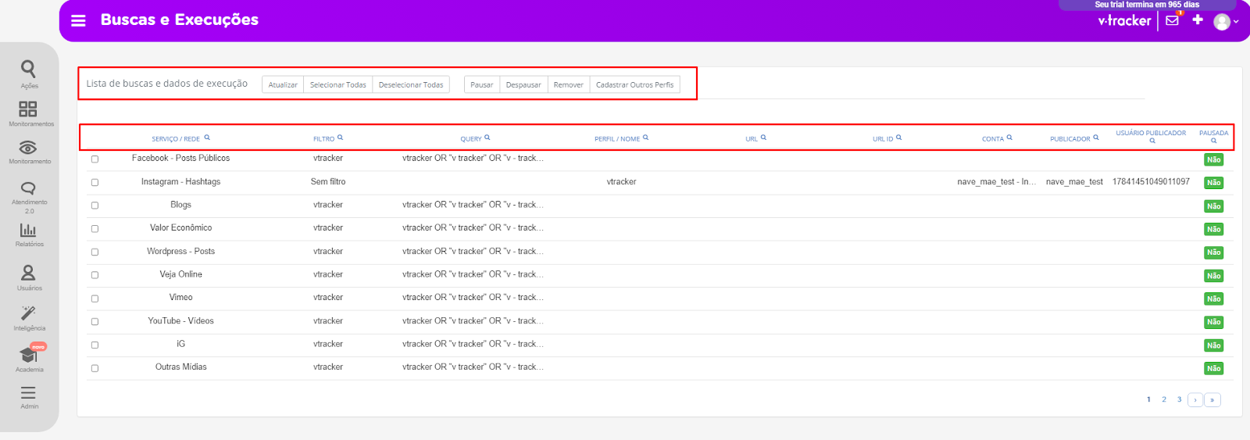Open Admin menu icon in sidebar
The width and height of the screenshot is (1250, 440).
[28, 392]
